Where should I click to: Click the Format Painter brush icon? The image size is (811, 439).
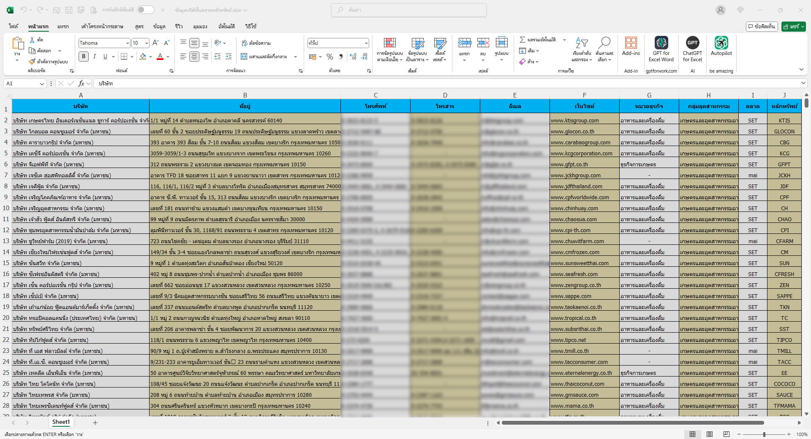click(32, 62)
